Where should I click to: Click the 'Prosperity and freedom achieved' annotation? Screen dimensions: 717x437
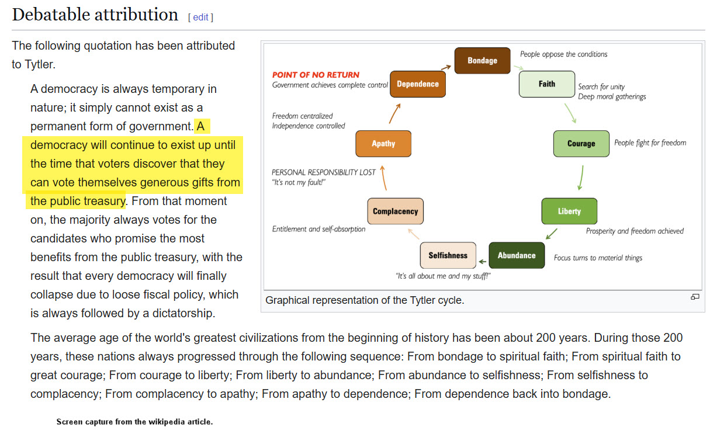[x=635, y=231]
